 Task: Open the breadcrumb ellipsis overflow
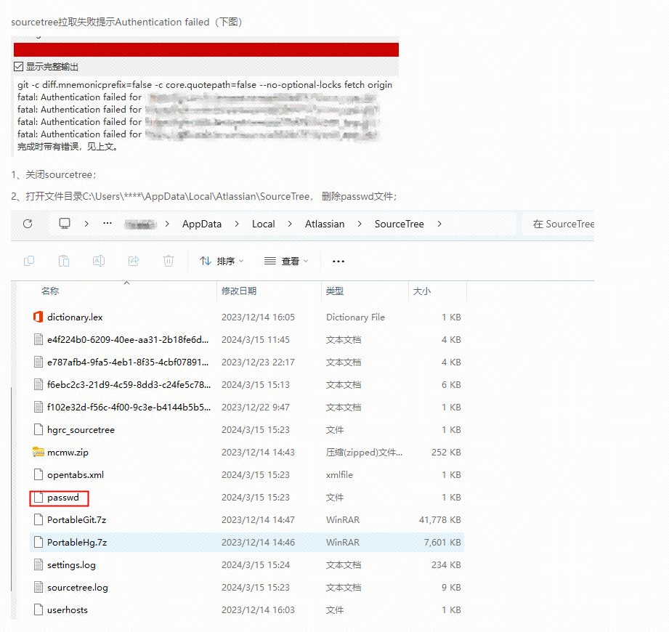pos(108,223)
